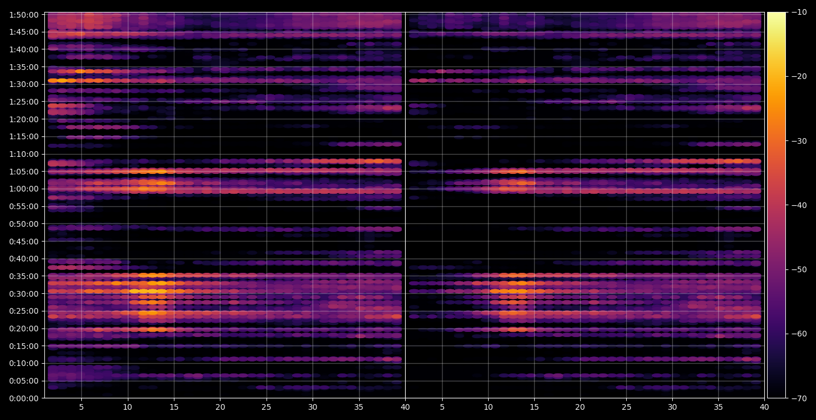Click x-axis label 15 under the right heatmap
Viewport: 816px width, 420px height.
(x=534, y=407)
